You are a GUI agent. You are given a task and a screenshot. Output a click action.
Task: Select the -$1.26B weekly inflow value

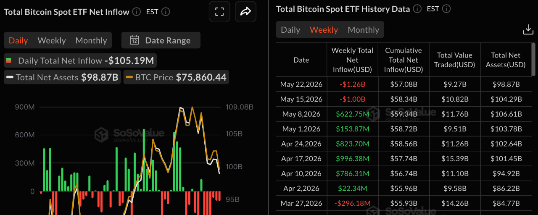[x=352, y=84]
